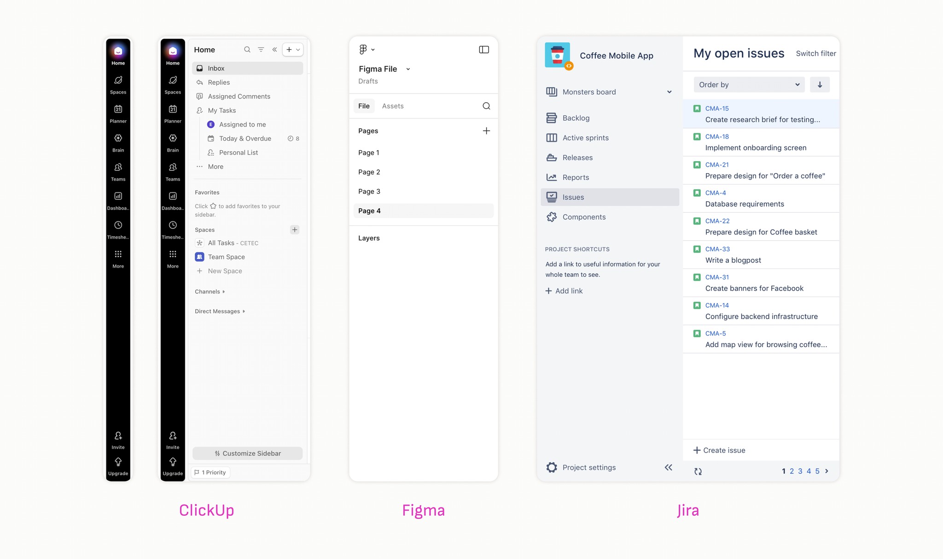Click the Customize Sidebar button
The height and width of the screenshot is (559, 943).
tap(248, 454)
